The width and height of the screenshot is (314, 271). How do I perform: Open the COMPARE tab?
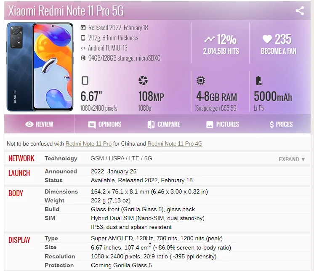coord(164,124)
